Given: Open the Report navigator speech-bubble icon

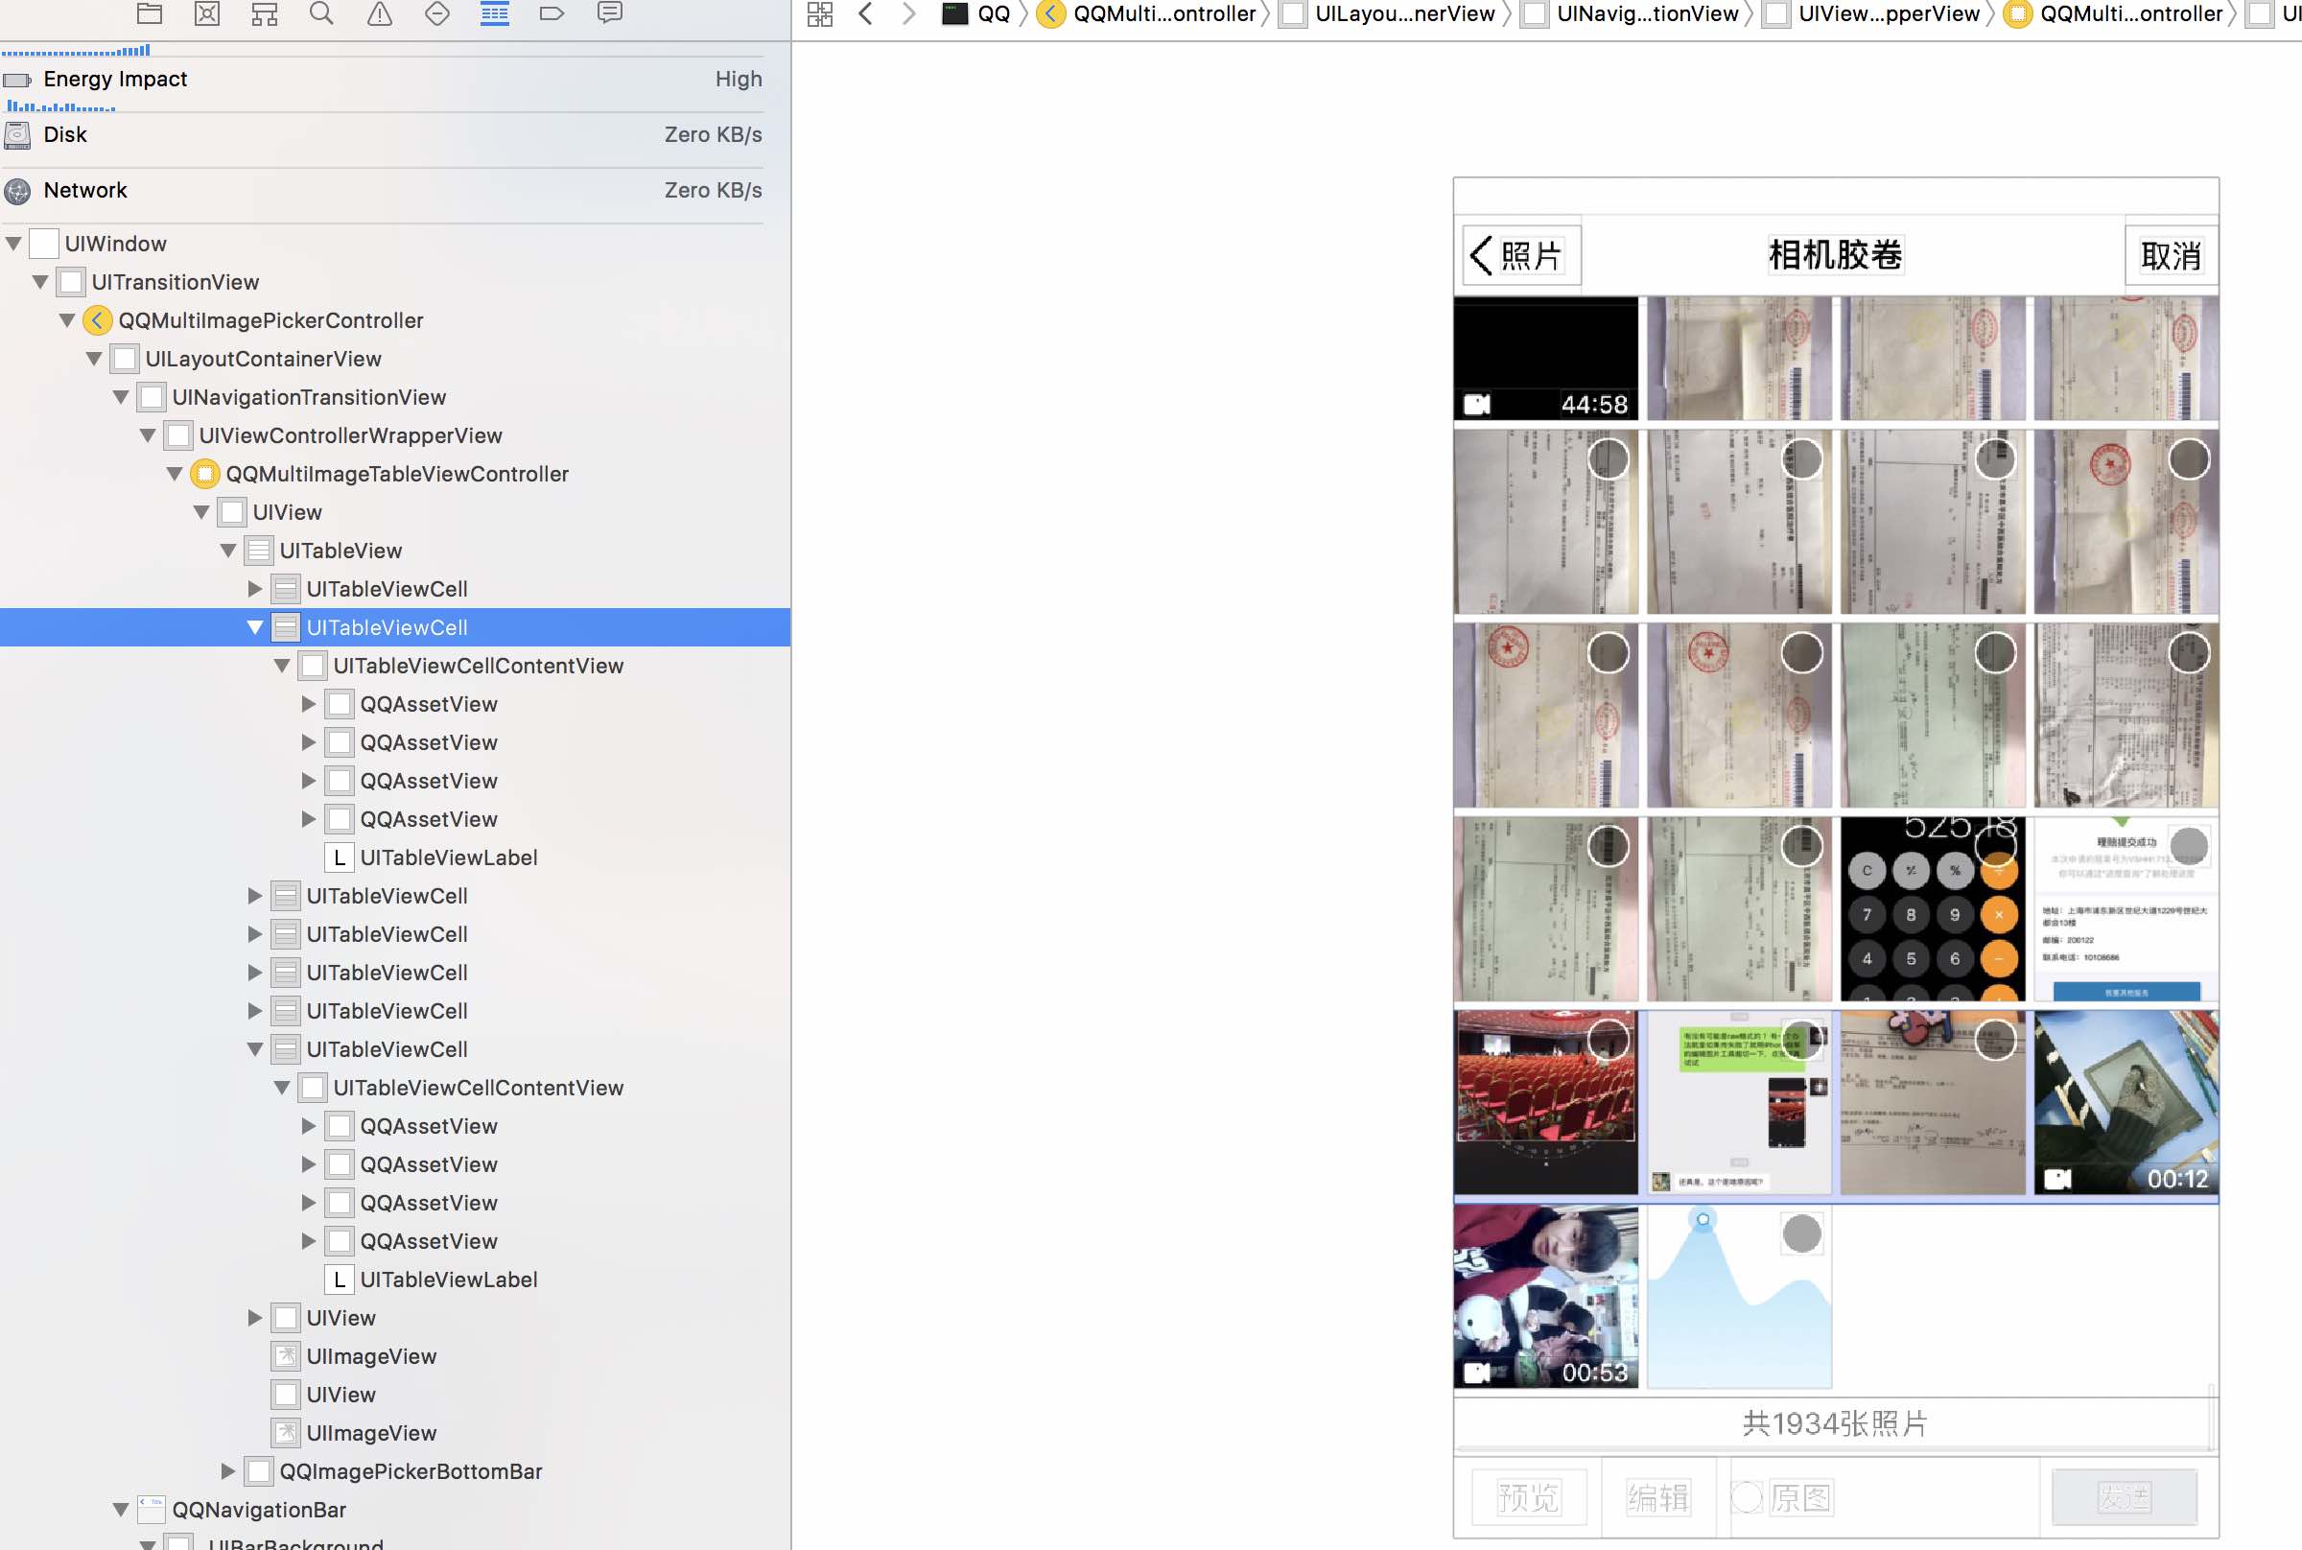Looking at the screenshot, I should [x=610, y=12].
